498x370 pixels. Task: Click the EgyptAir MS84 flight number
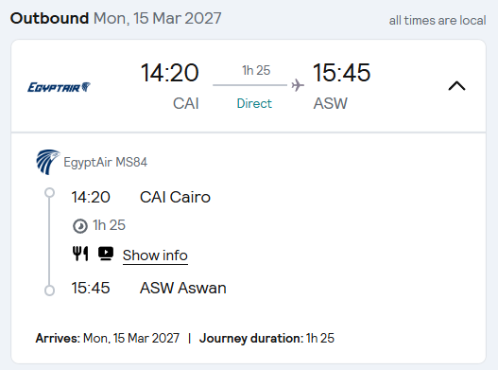[x=106, y=162]
